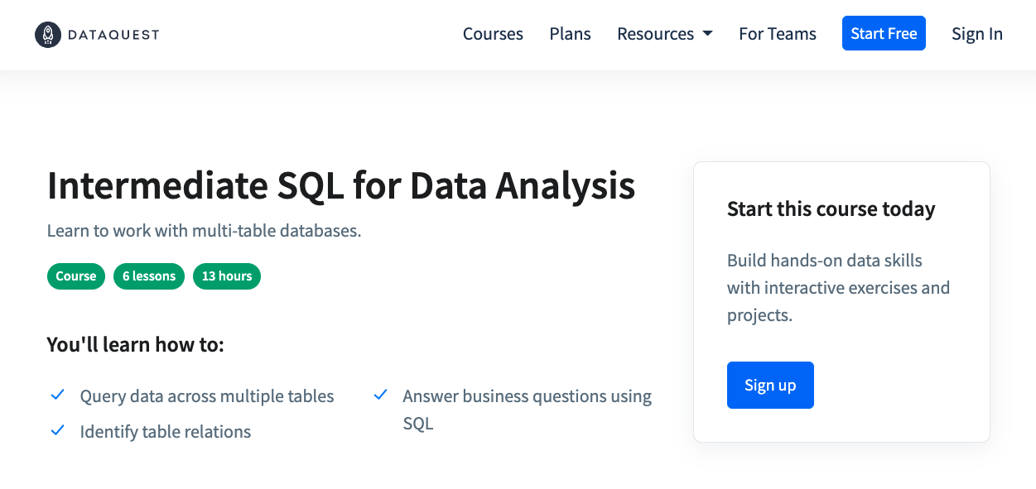The image size is (1036, 489).
Task: Select the green Course badge
Action: [x=76, y=276]
